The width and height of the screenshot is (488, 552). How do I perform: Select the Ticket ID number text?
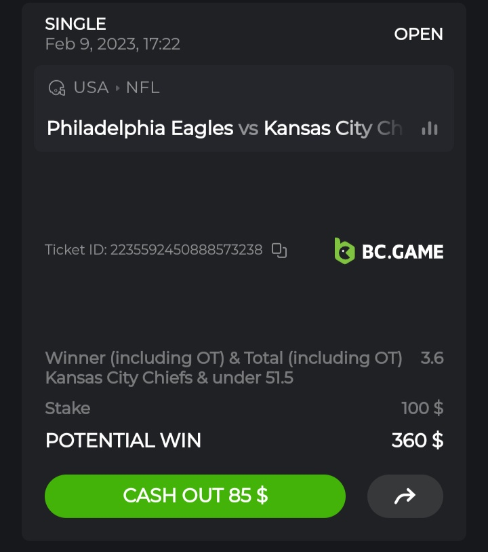pos(186,250)
